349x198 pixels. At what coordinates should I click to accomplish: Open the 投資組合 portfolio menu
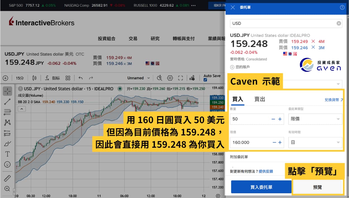coord(106,39)
